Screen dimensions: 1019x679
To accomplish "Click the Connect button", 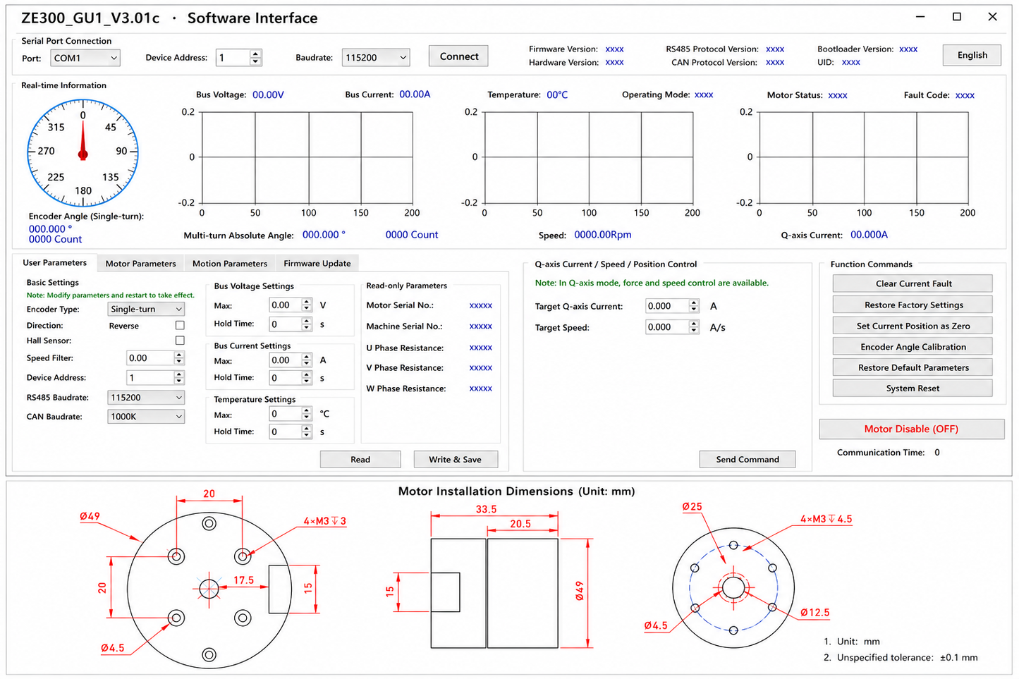I will 458,56.
